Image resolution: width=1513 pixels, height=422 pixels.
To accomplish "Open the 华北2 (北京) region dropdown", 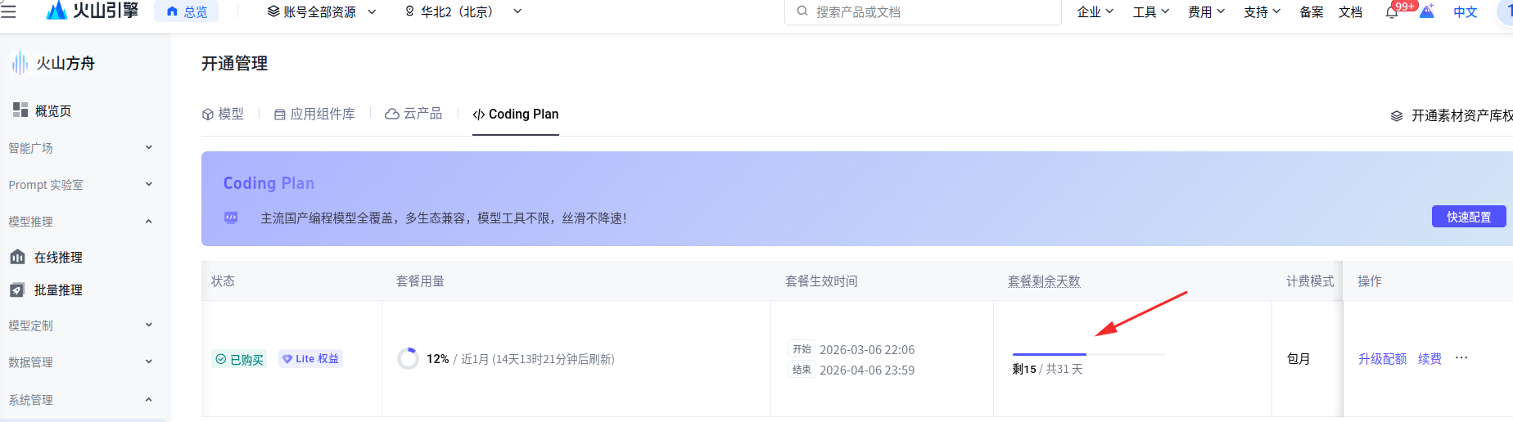I will point(463,12).
